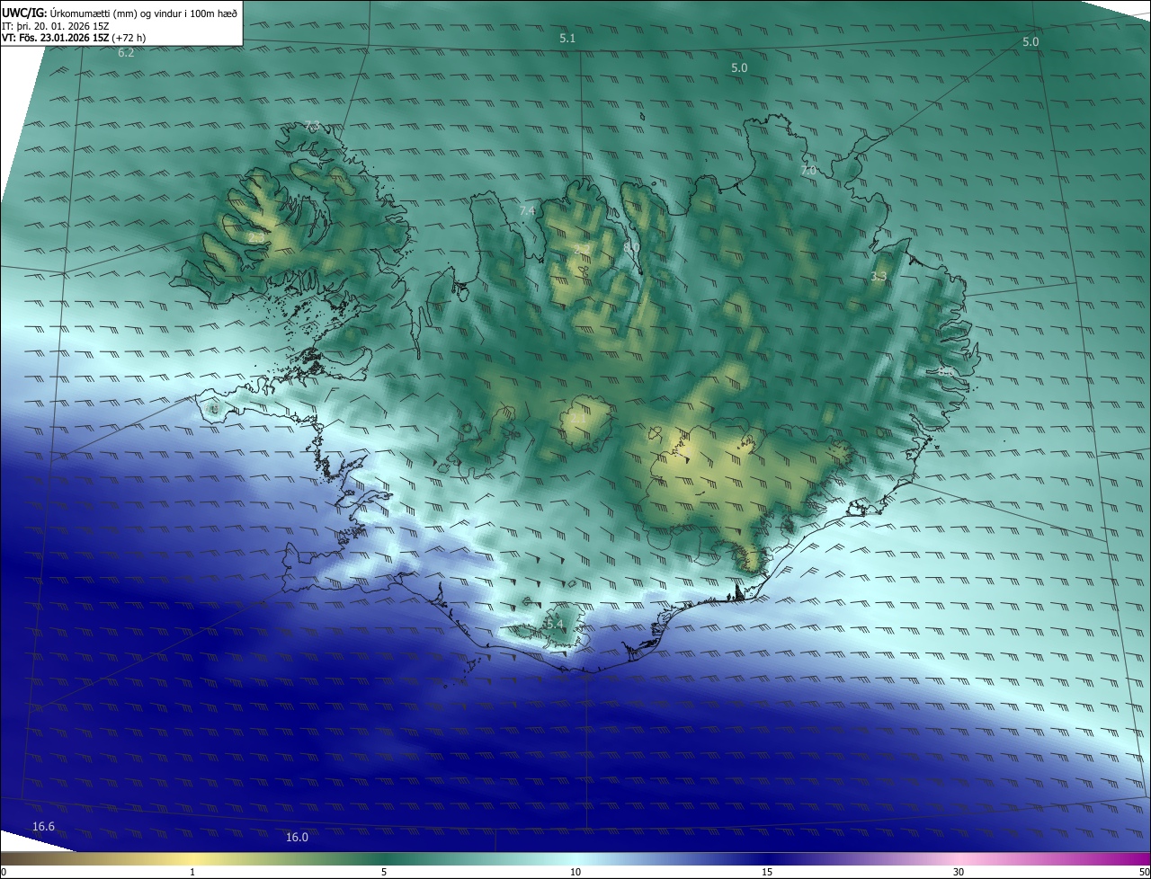Viewport: 1151px width, 879px height.
Task: Click the color scale tick labeled 10
Action: pos(575,872)
